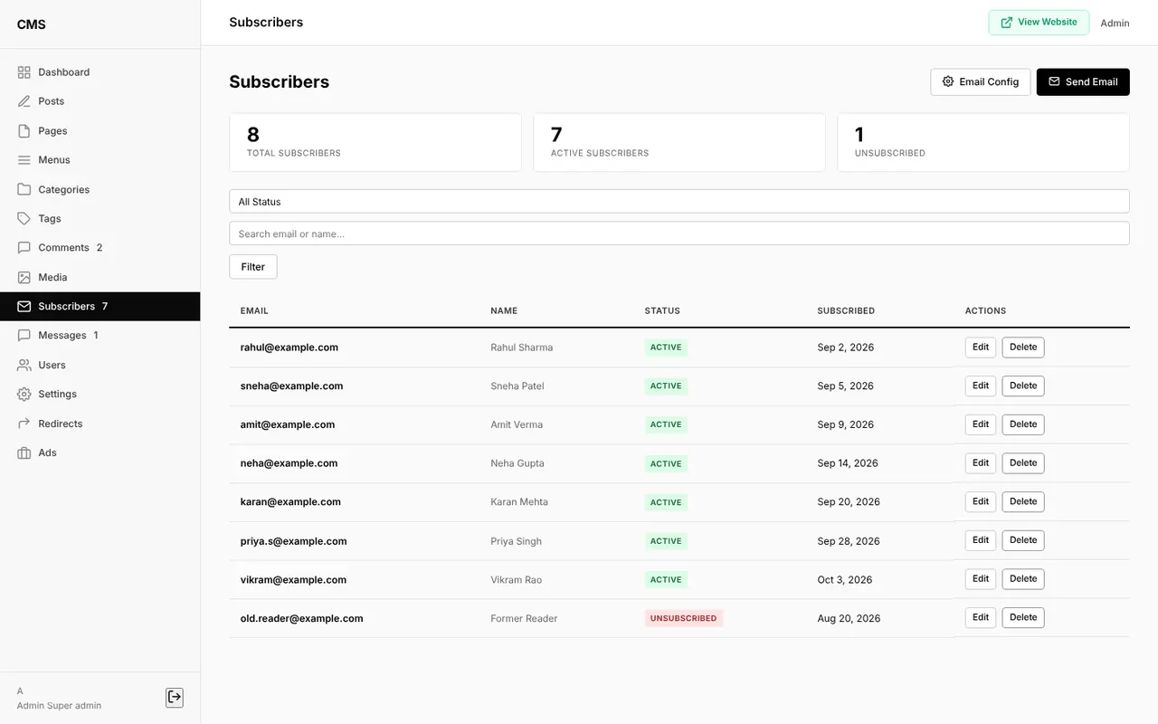Click the Email column header
Image resolution: width=1158 pixels, height=724 pixels.
click(254, 311)
